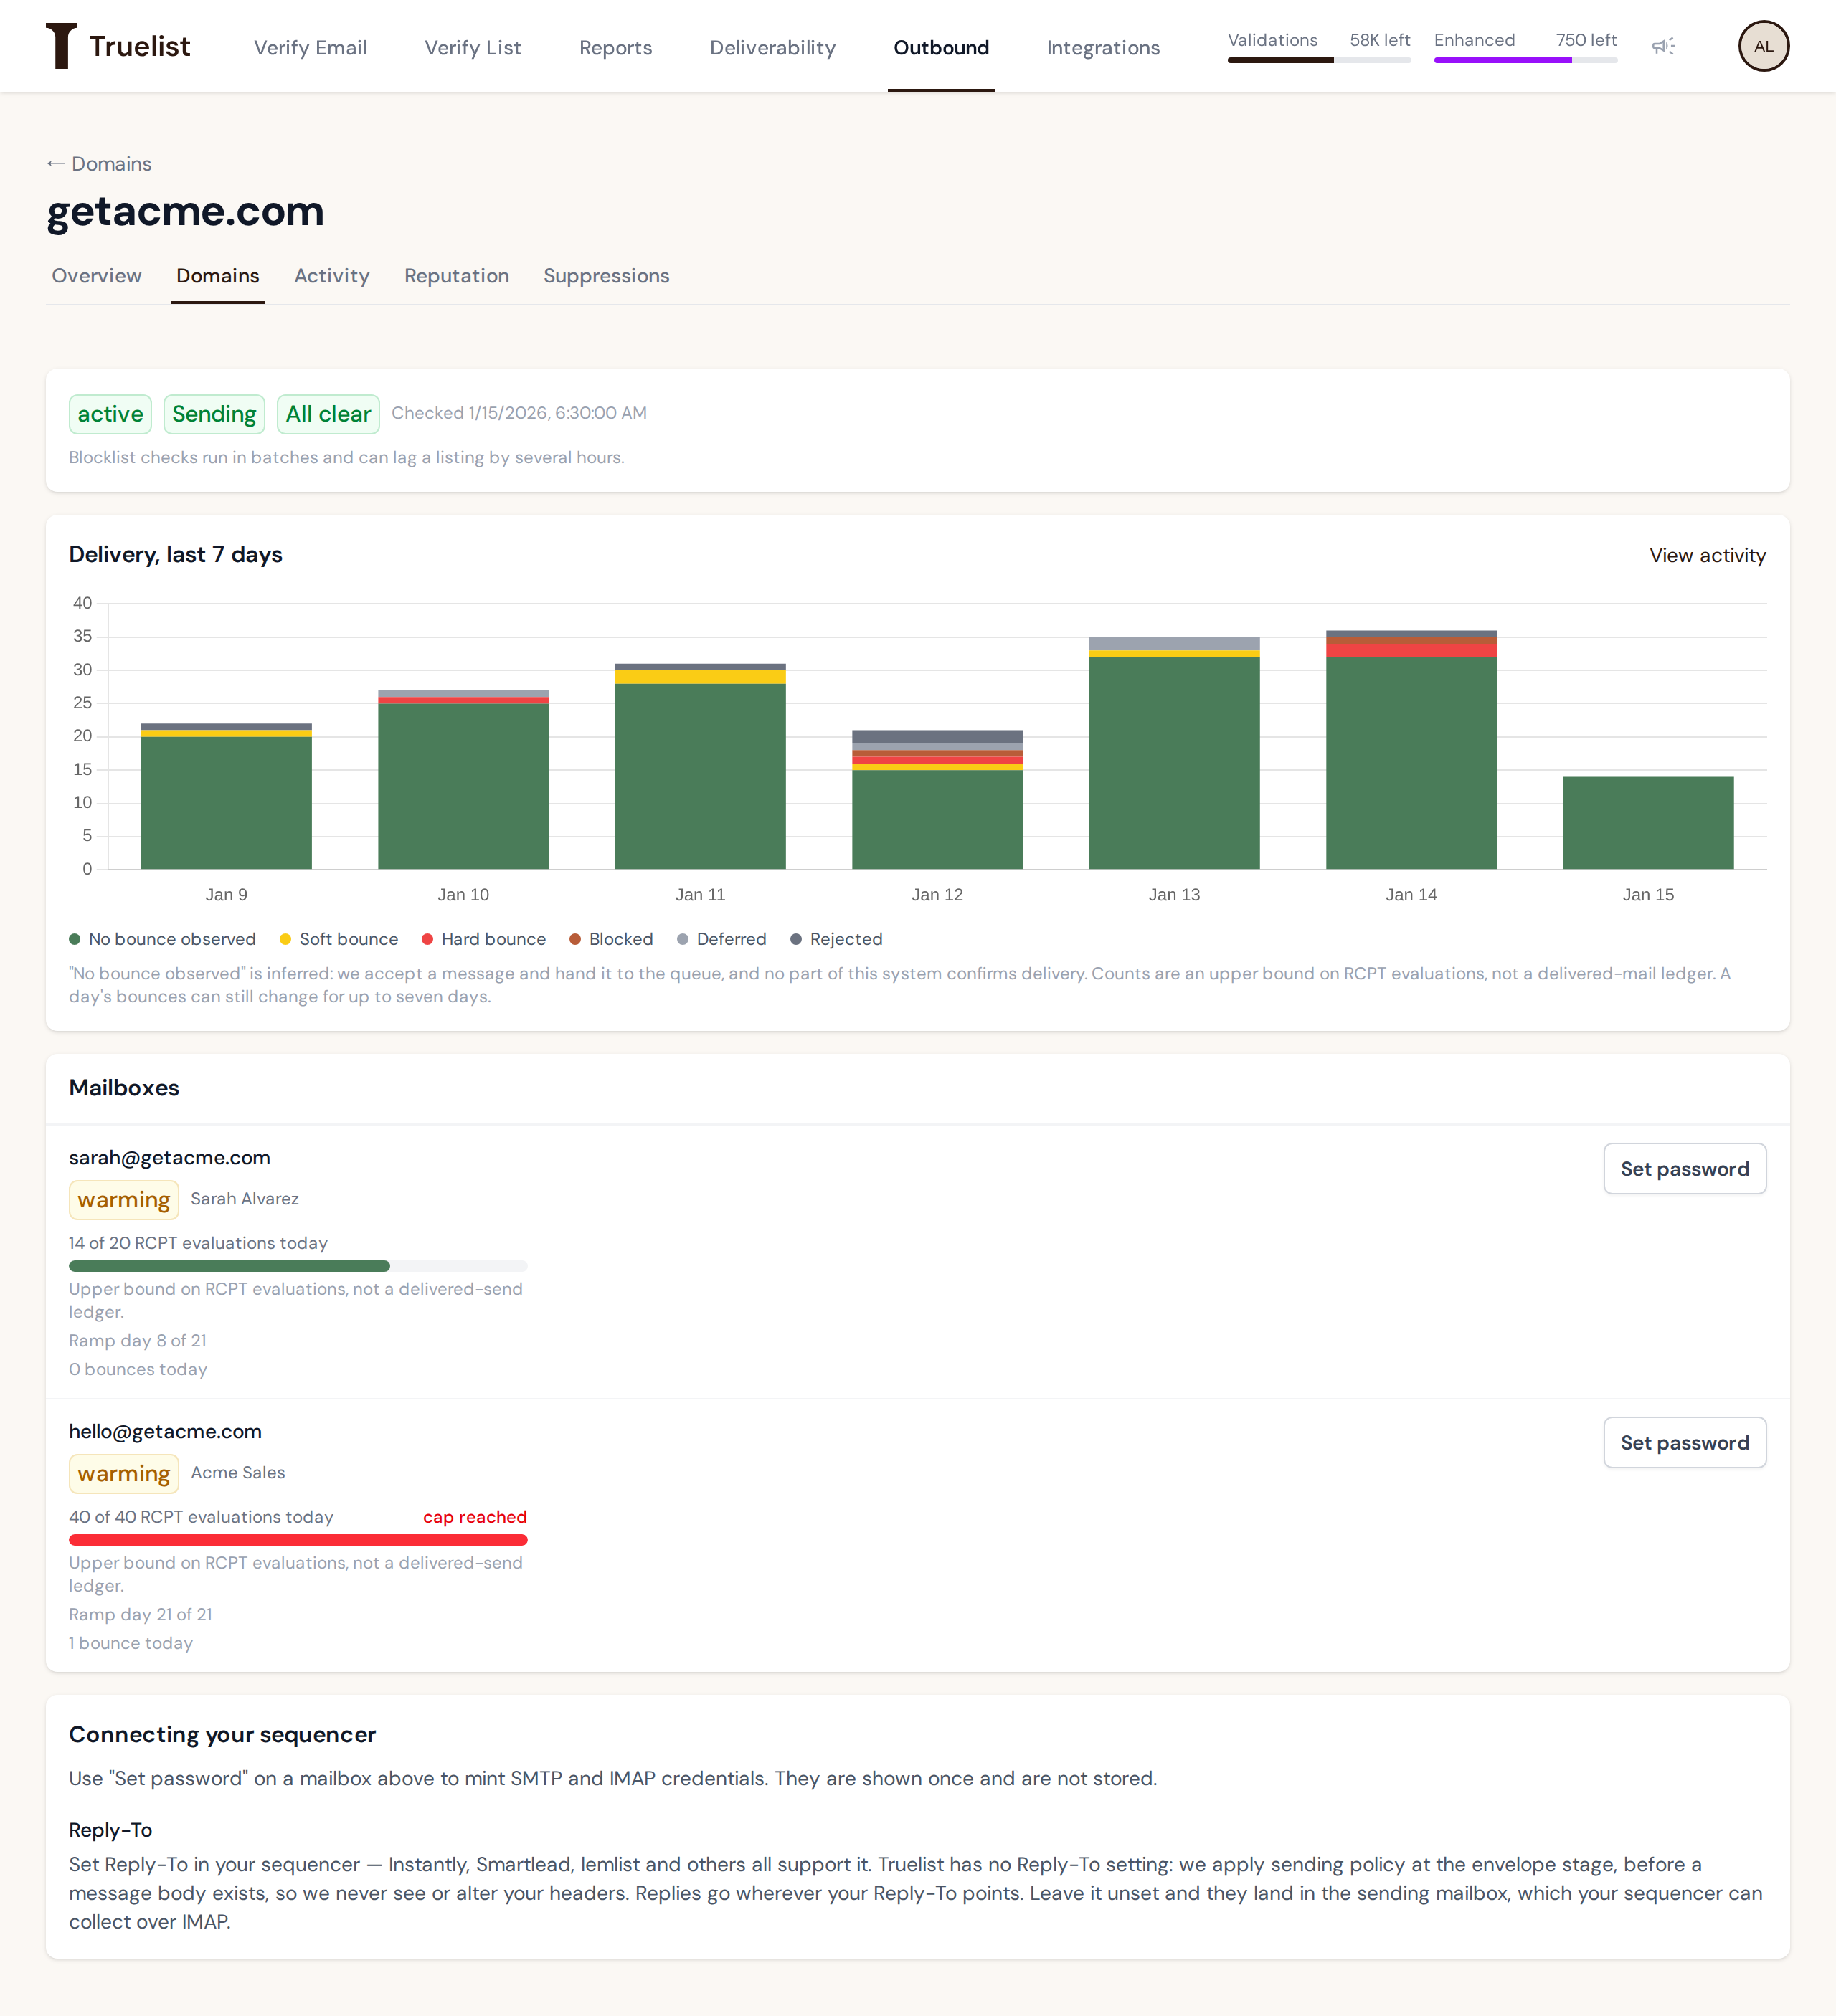This screenshot has height=2016, width=1836.
Task: Go back via the Domains arrow link
Action: point(99,164)
